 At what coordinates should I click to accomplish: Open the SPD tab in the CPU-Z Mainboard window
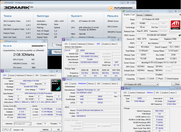point(99,84)
